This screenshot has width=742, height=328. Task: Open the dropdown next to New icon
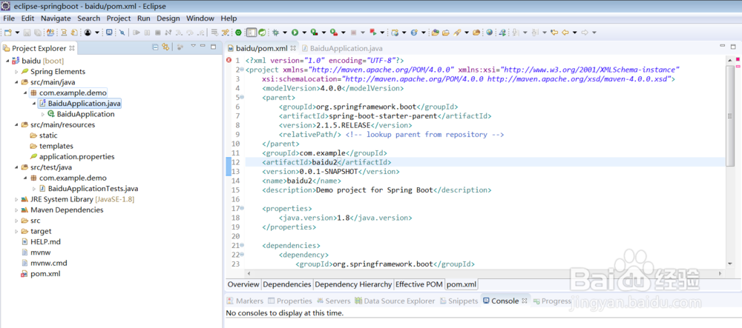18,32
